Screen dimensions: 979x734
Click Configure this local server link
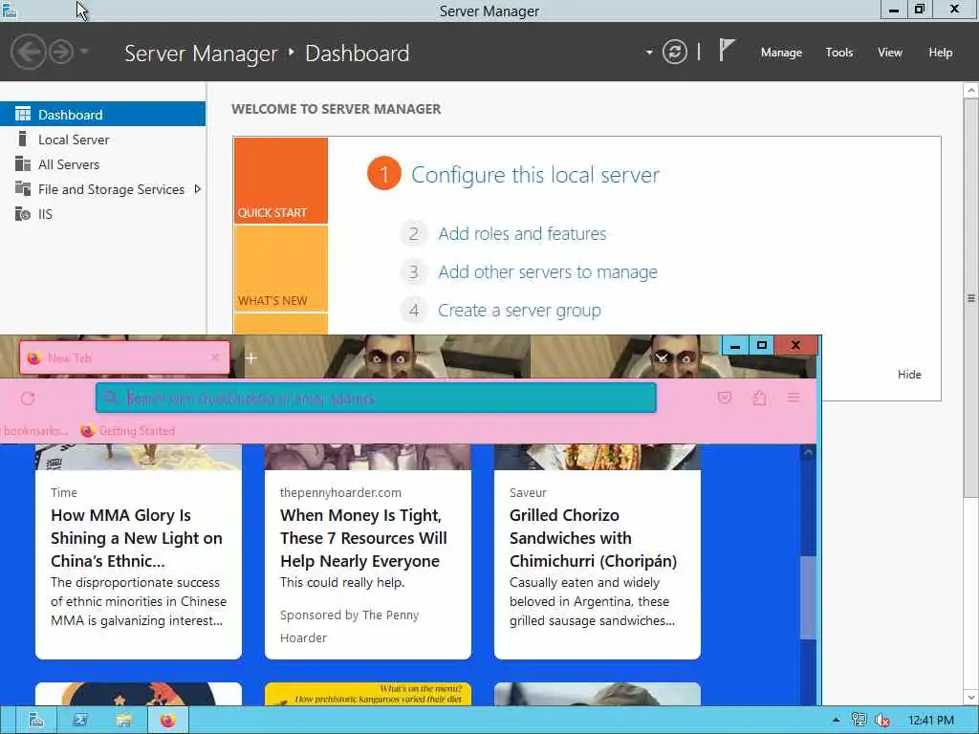click(535, 175)
